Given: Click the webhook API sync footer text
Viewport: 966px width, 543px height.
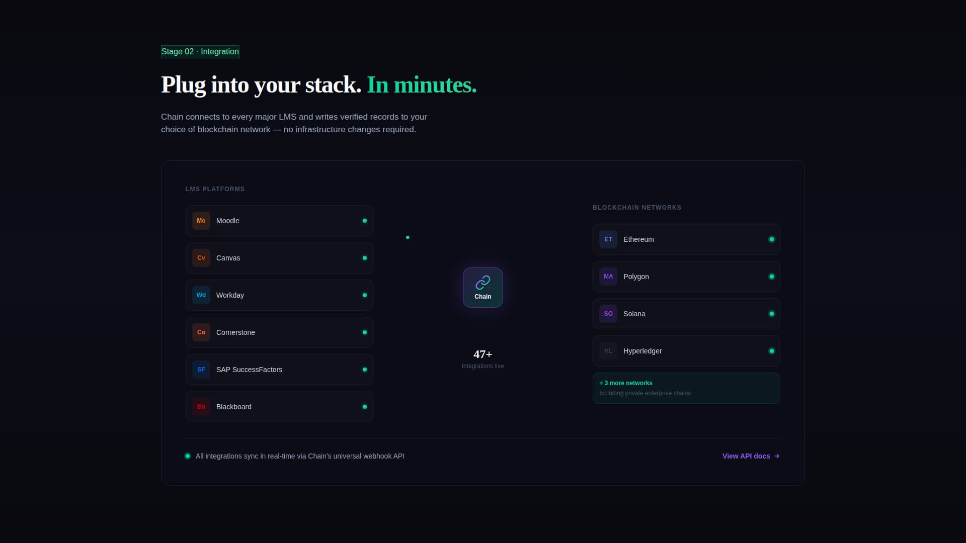Looking at the screenshot, I should pyautogui.click(x=300, y=456).
